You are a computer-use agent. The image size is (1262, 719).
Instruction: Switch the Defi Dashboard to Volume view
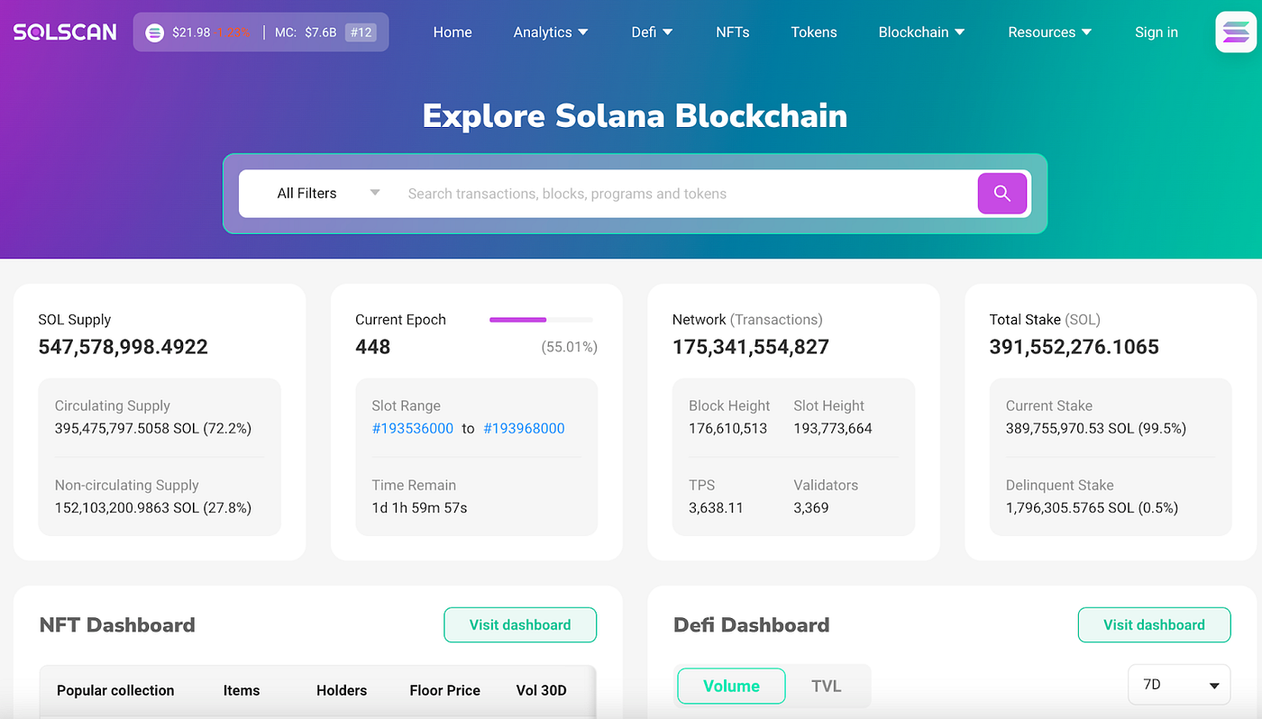point(731,685)
